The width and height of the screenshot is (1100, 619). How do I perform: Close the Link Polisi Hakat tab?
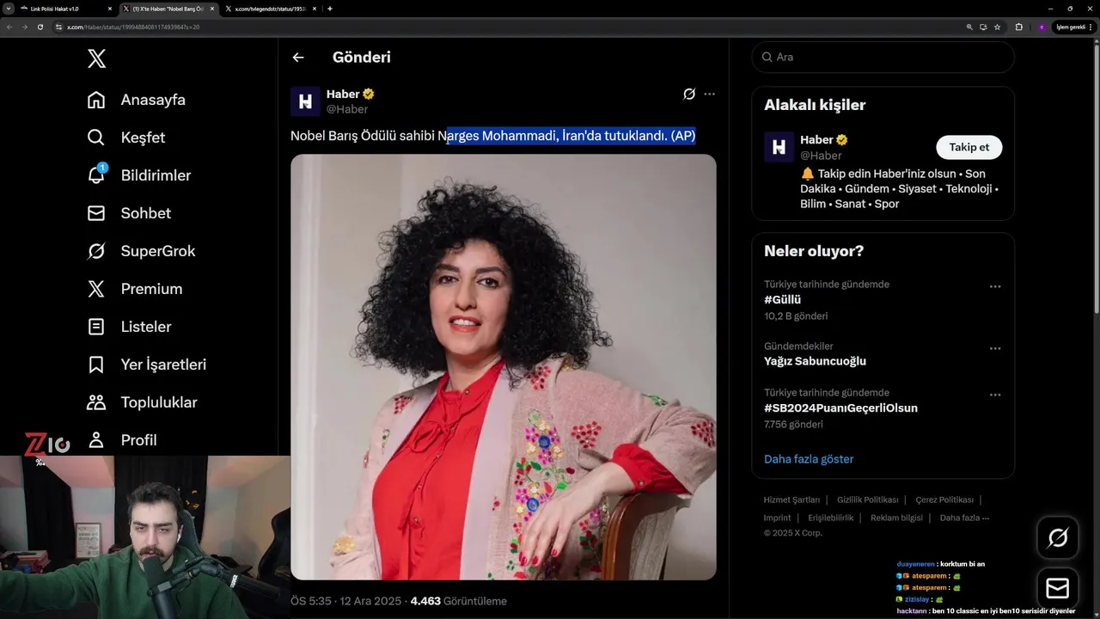(110, 9)
